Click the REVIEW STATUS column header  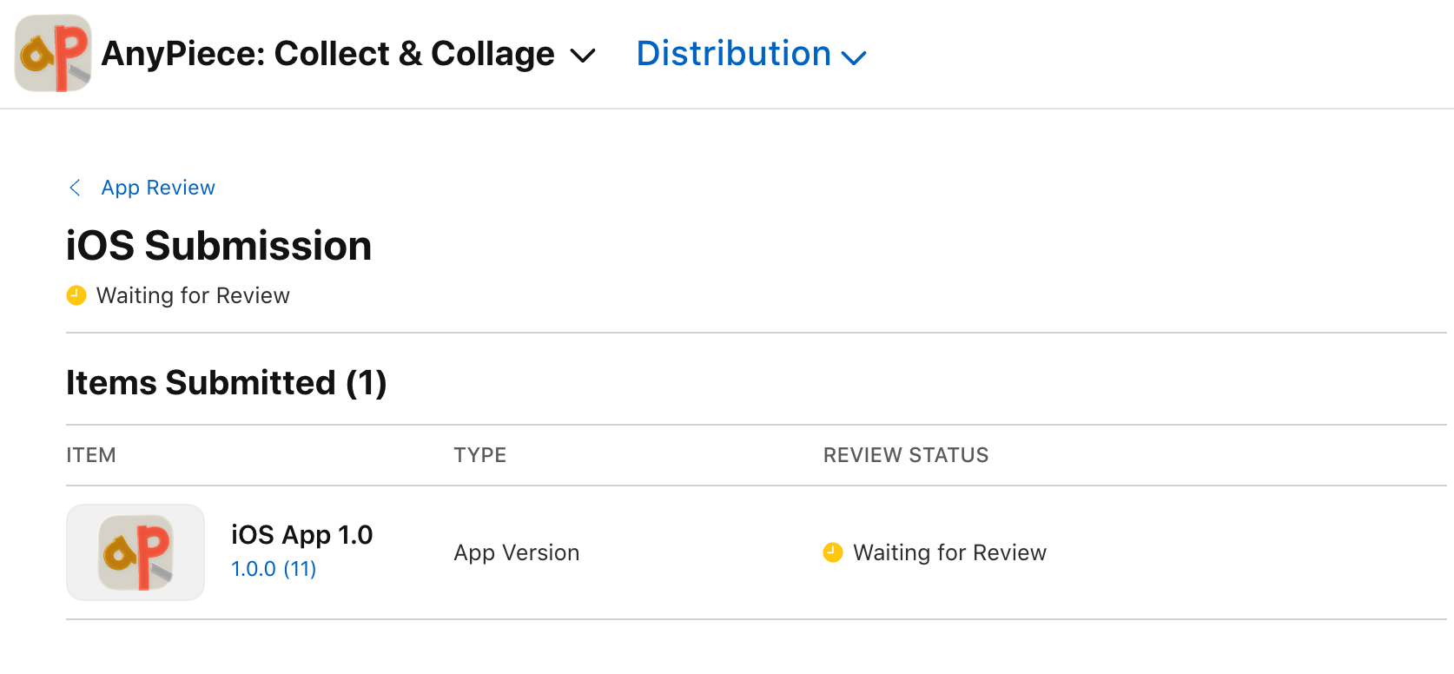906,455
